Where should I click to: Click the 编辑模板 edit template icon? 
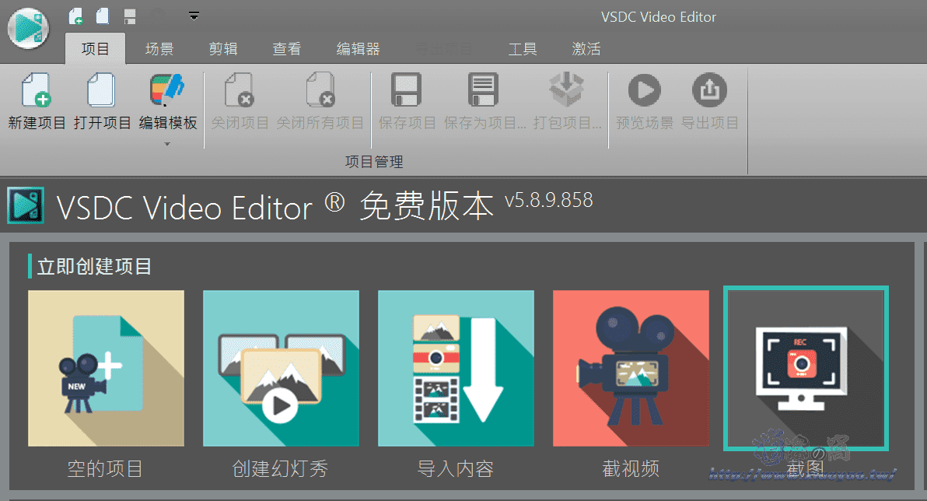[x=167, y=90]
